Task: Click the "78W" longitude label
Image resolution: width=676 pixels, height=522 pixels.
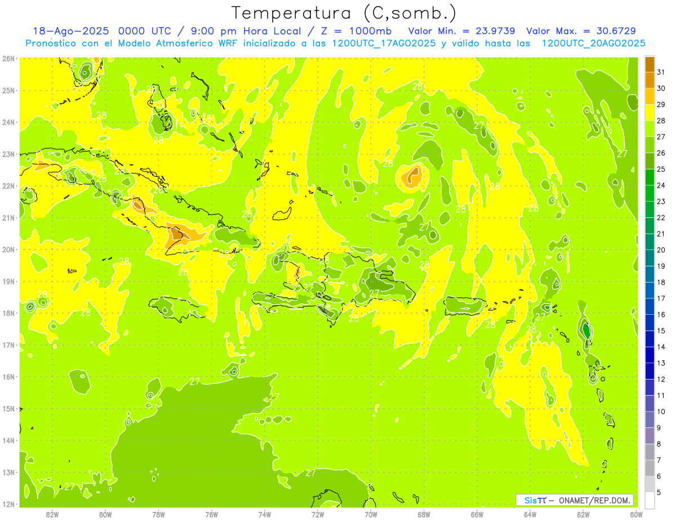Action: pos(158,514)
